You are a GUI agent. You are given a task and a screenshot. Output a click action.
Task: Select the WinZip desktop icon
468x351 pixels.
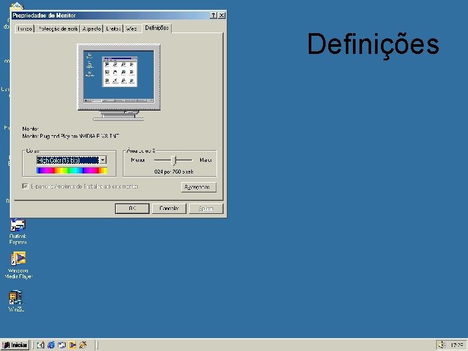pyautogui.click(x=16, y=301)
